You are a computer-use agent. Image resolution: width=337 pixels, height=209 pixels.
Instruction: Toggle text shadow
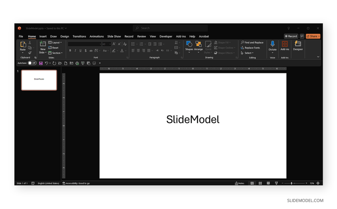(86, 50)
